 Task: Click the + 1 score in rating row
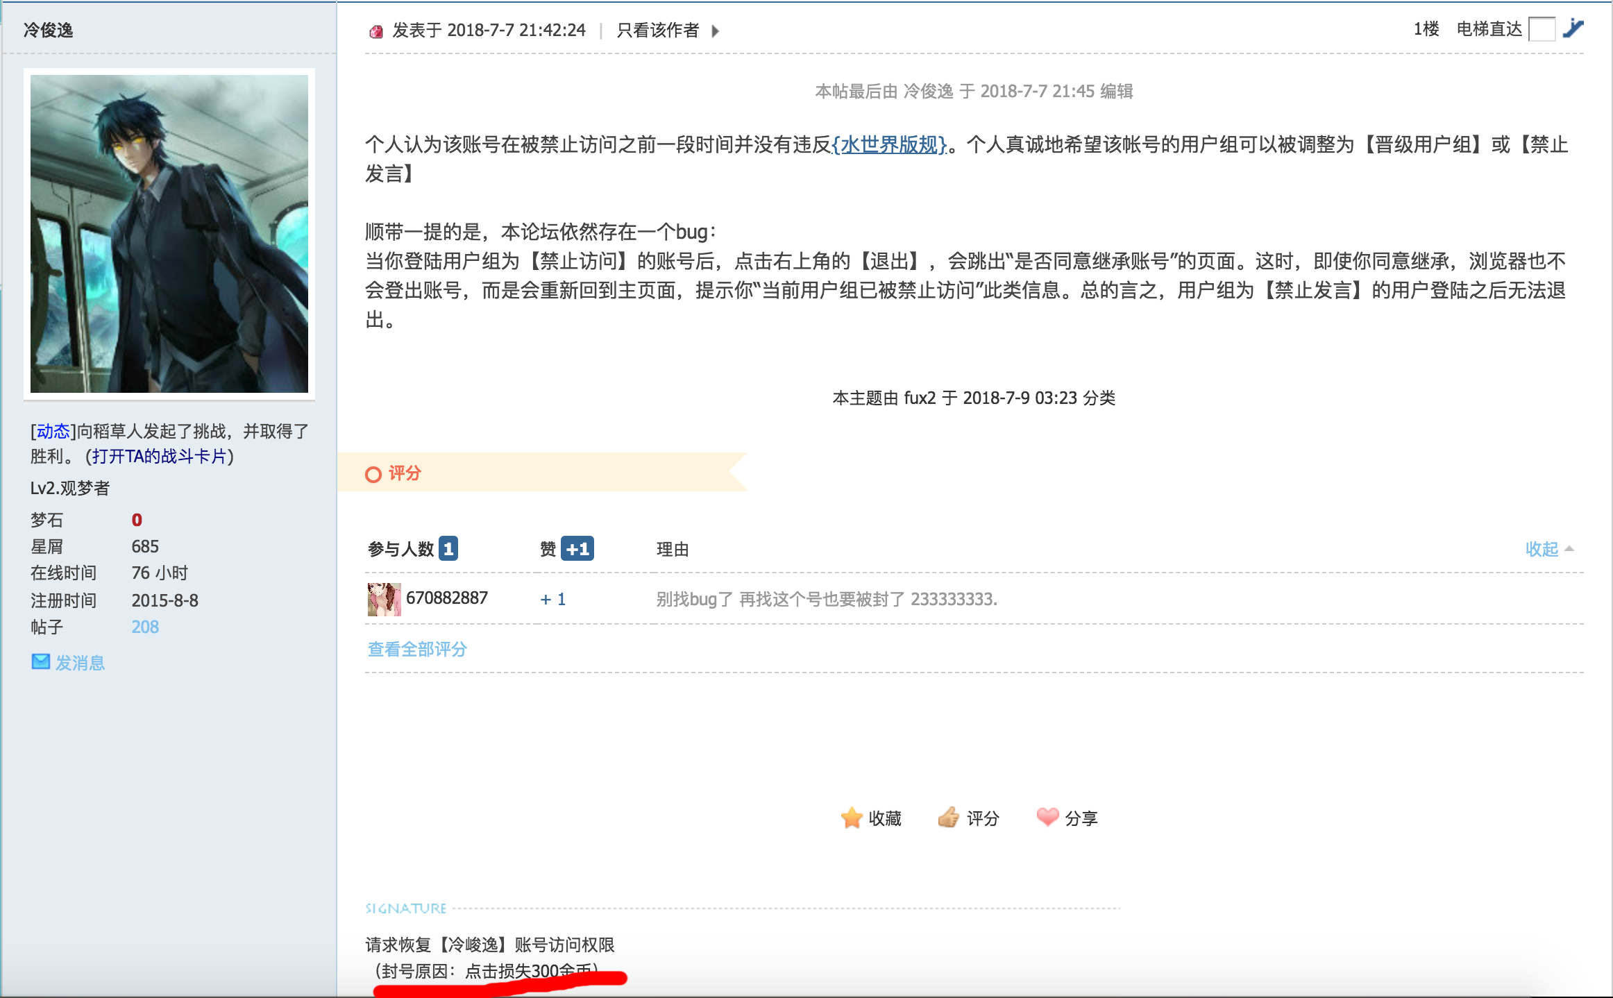(553, 599)
